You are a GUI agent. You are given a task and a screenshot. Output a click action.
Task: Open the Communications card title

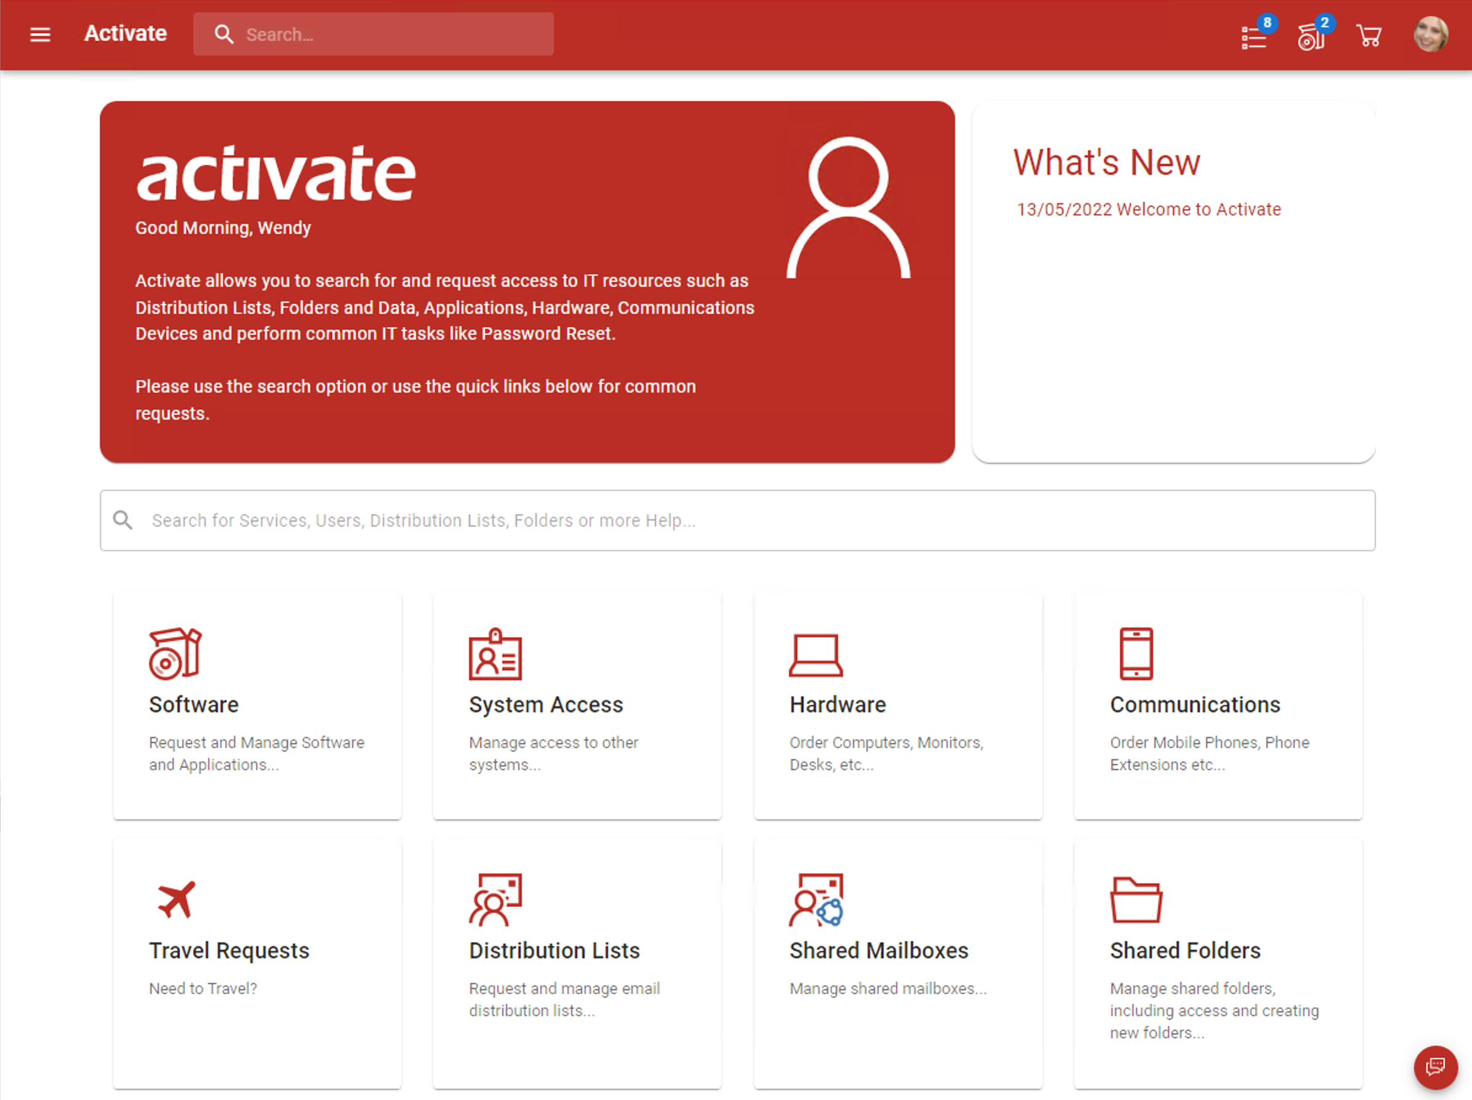[1194, 704]
